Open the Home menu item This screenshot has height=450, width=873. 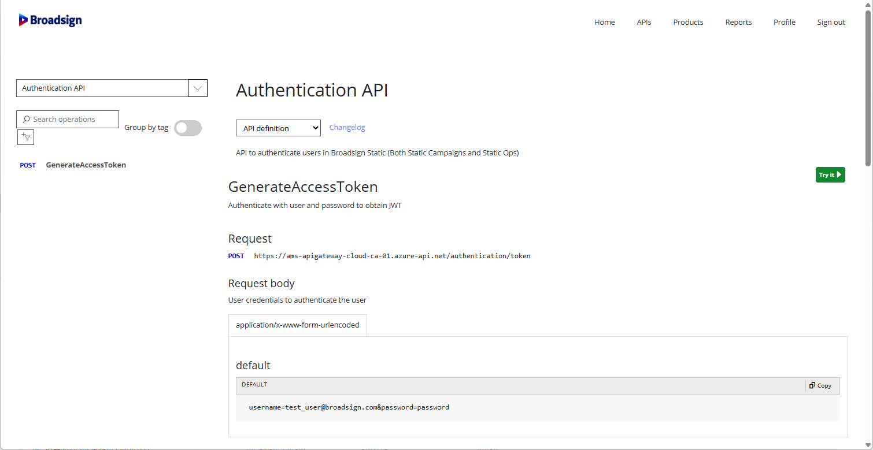[x=605, y=23]
